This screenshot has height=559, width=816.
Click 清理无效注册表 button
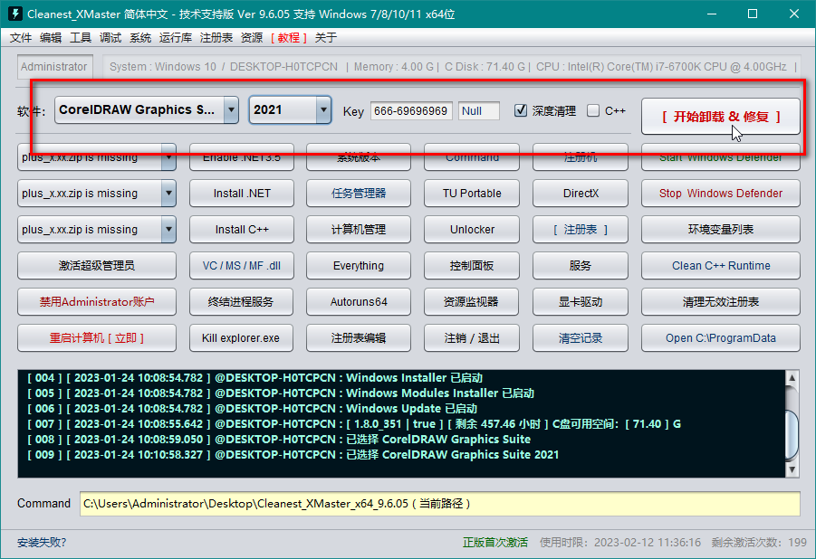(x=721, y=301)
